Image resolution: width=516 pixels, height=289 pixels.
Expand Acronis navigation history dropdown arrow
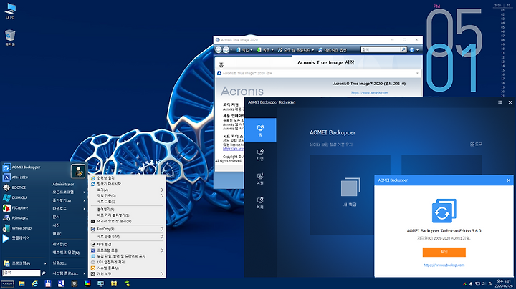pos(231,50)
